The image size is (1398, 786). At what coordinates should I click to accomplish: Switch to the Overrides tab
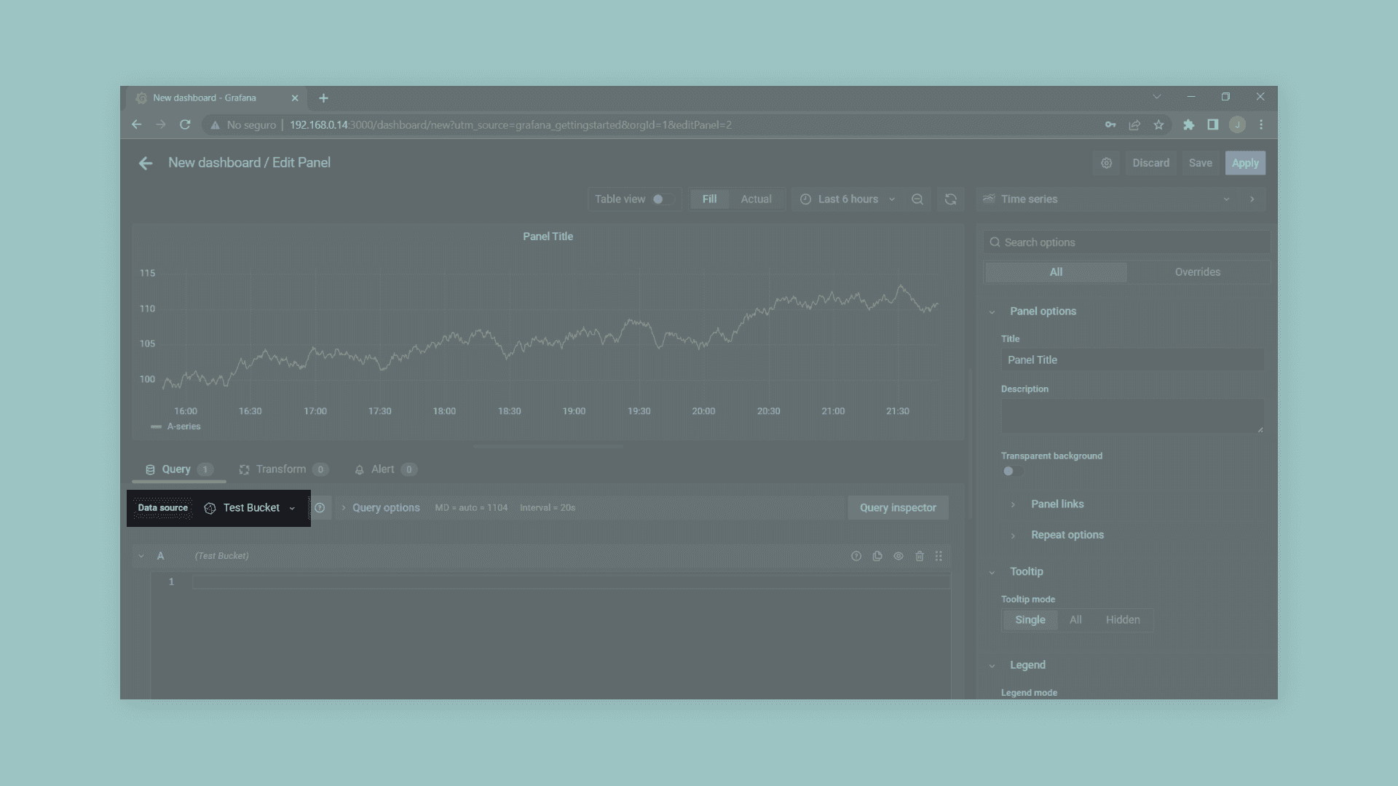point(1197,272)
